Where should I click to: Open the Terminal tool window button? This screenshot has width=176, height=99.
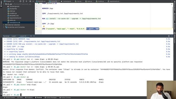pos(38,98)
